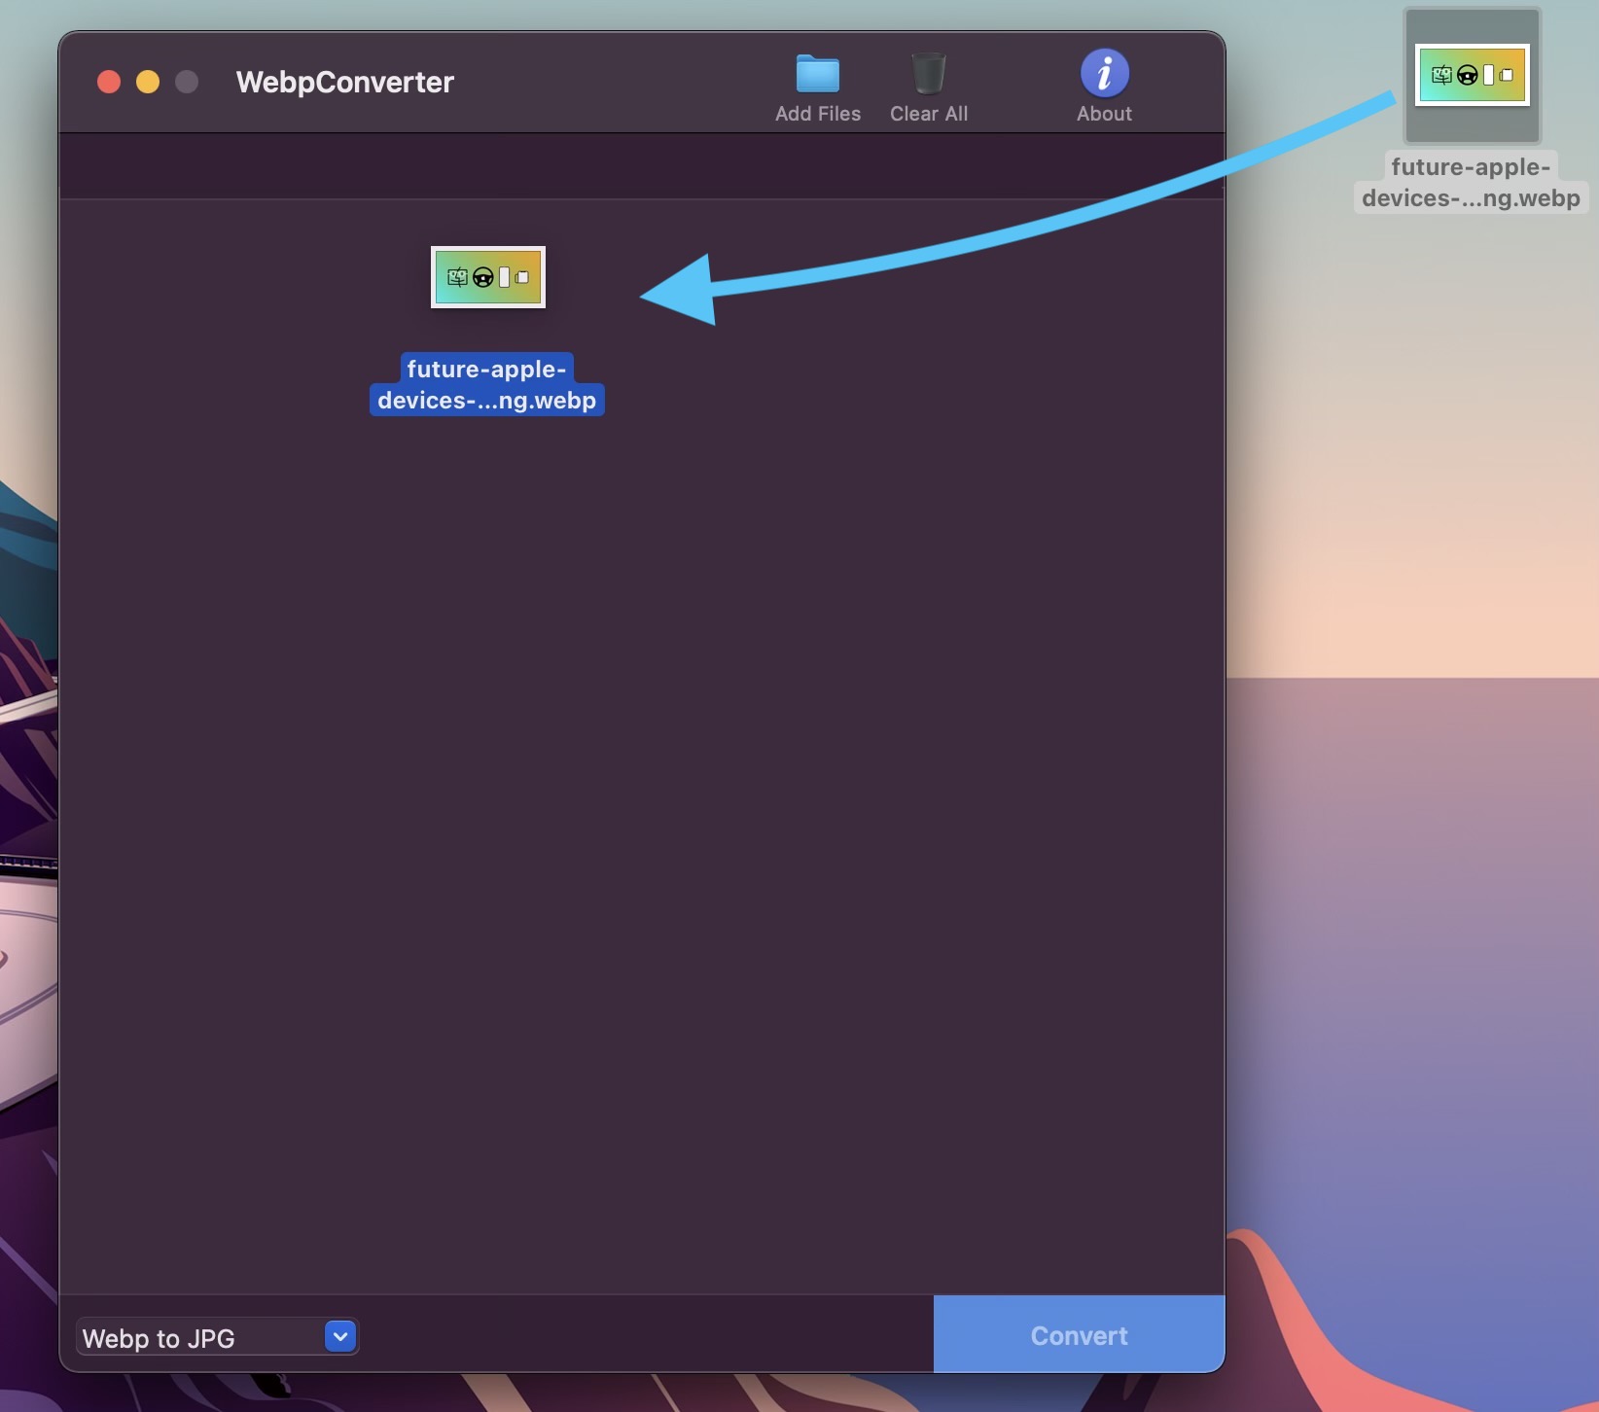The image size is (1599, 1412).
Task: Click the highlighted filename under the thumbnail
Action: (485, 384)
